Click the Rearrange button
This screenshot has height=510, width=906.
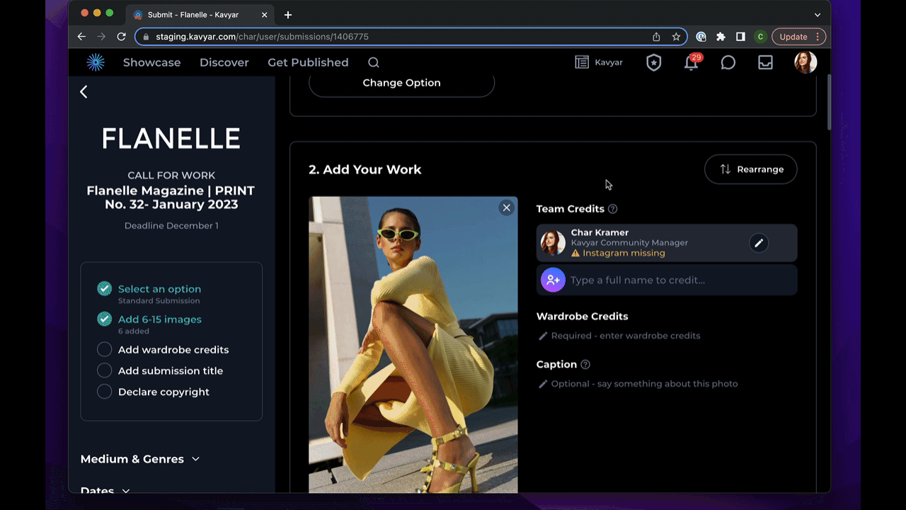pyautogui.click(x=751, y=169)
